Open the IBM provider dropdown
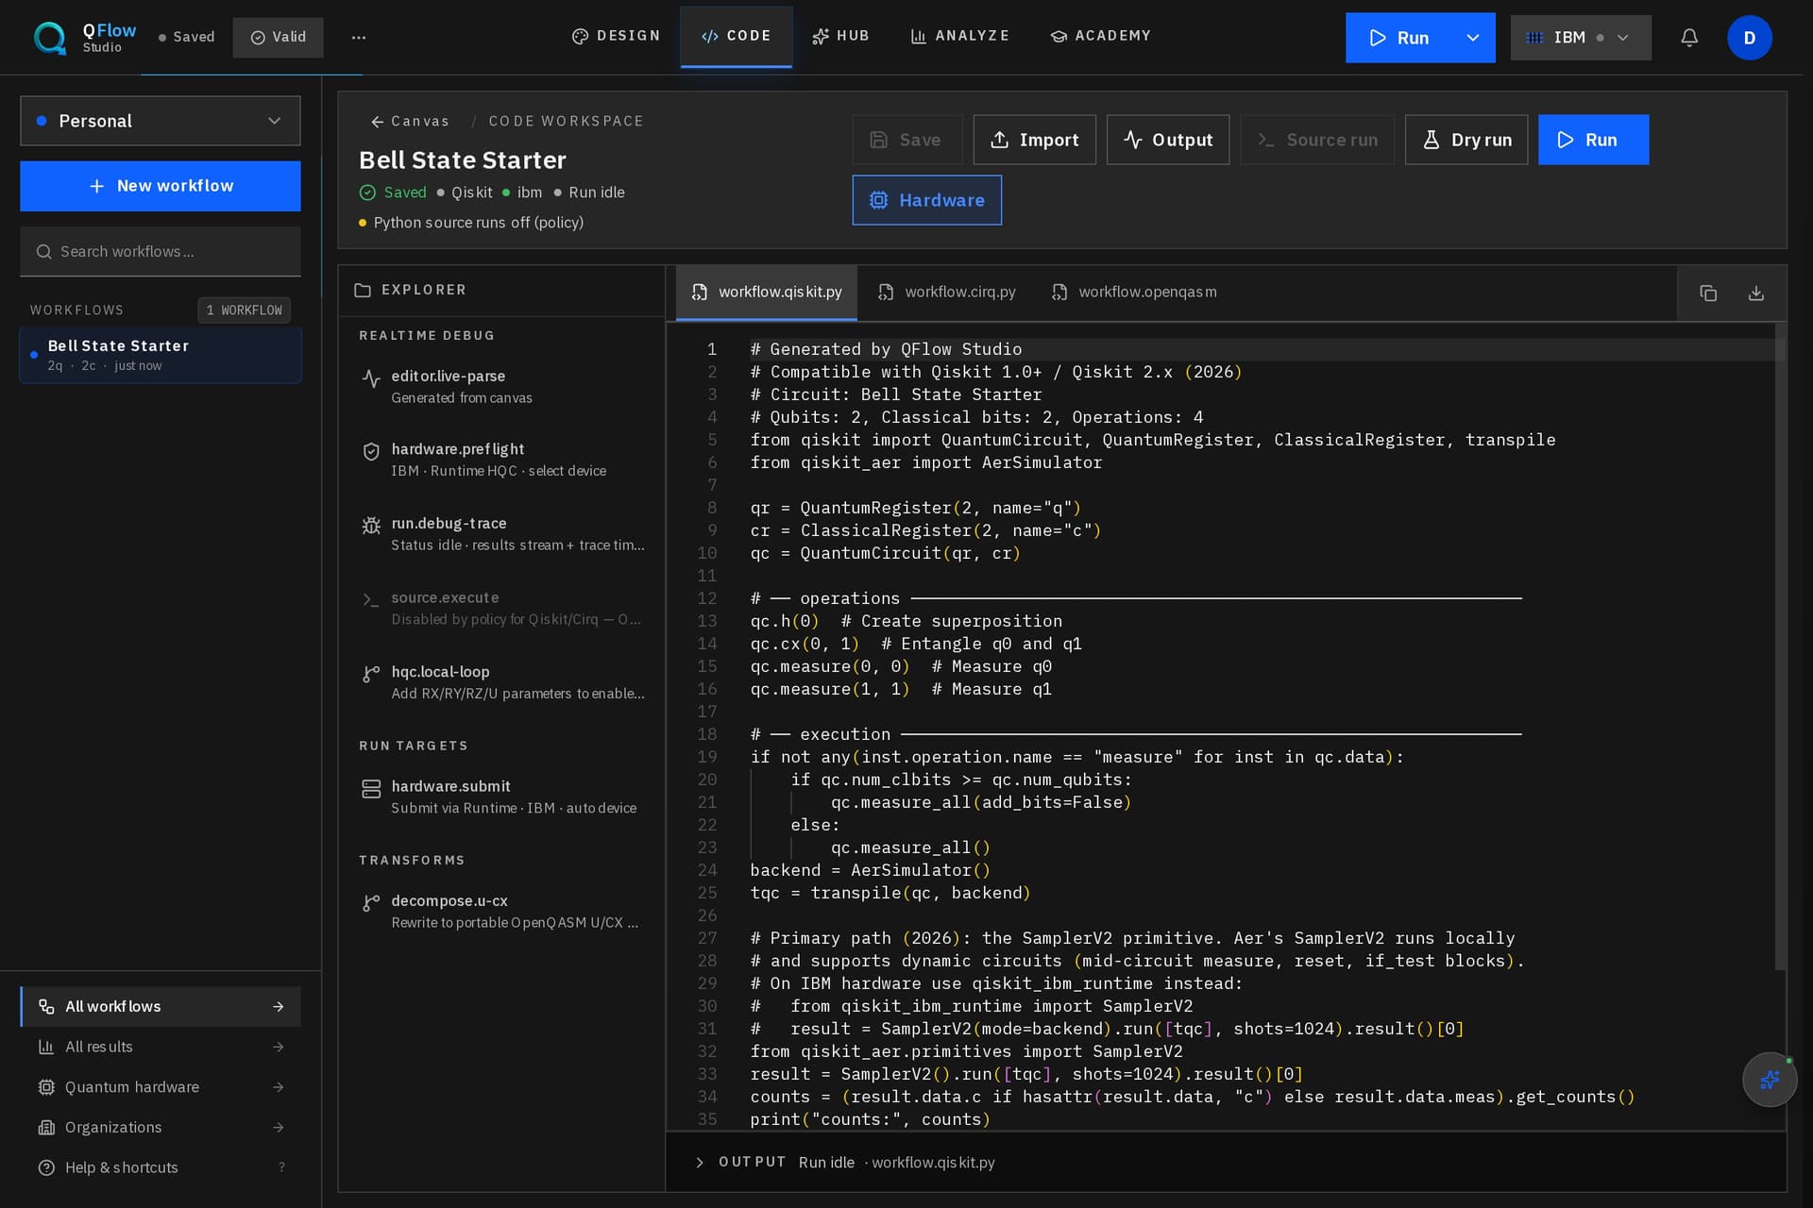This screenshot has width=1813, height=1208. click(1580, 38)
